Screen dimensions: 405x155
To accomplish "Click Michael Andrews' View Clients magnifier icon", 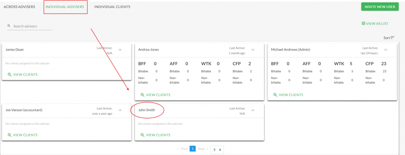I will [x=275, y=95].
